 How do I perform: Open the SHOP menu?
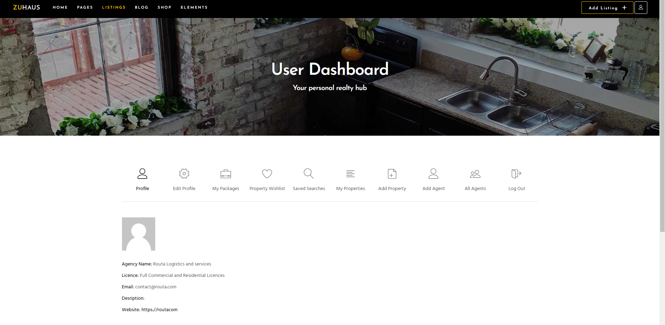pyautogui.click(x=165, y=7)
